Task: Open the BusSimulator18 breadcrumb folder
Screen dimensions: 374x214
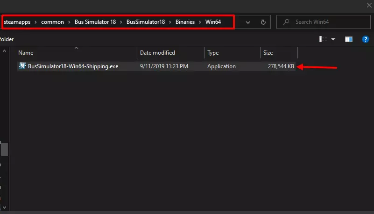Action: click(146, 22)
